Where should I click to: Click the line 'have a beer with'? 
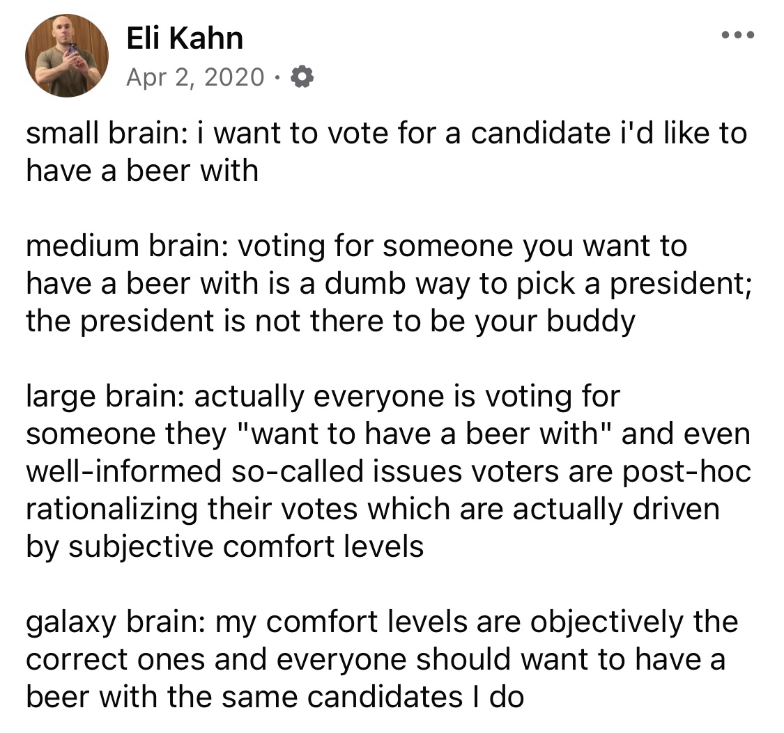pos(142,171)
